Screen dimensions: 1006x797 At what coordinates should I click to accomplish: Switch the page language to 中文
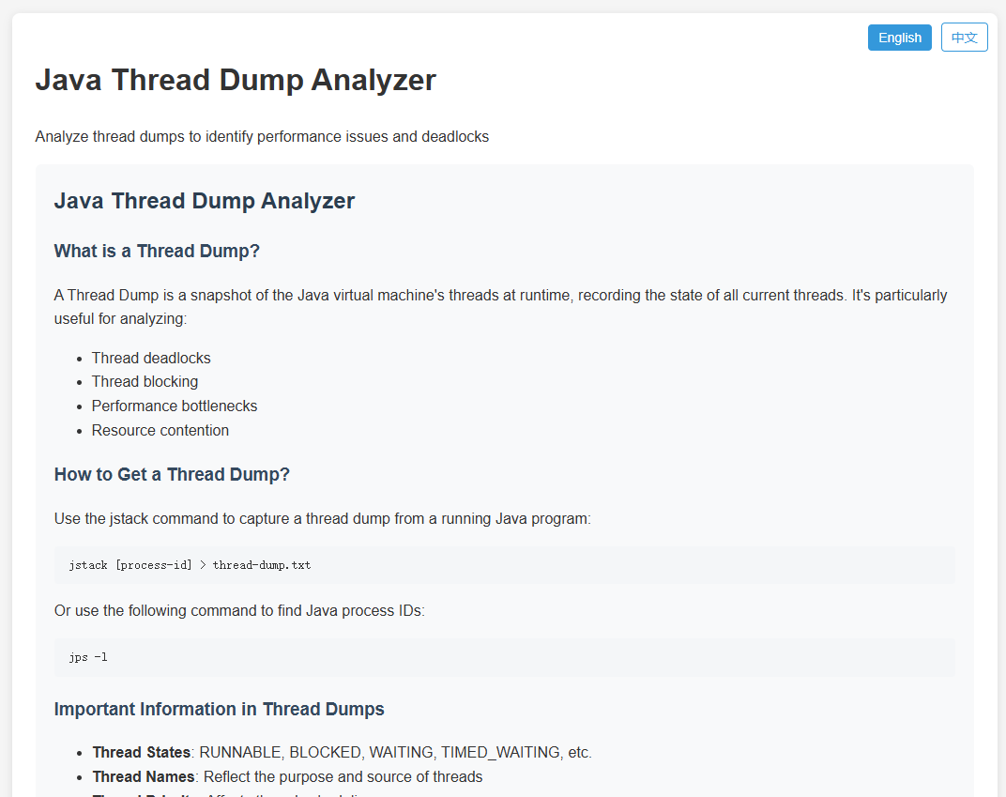964,37
